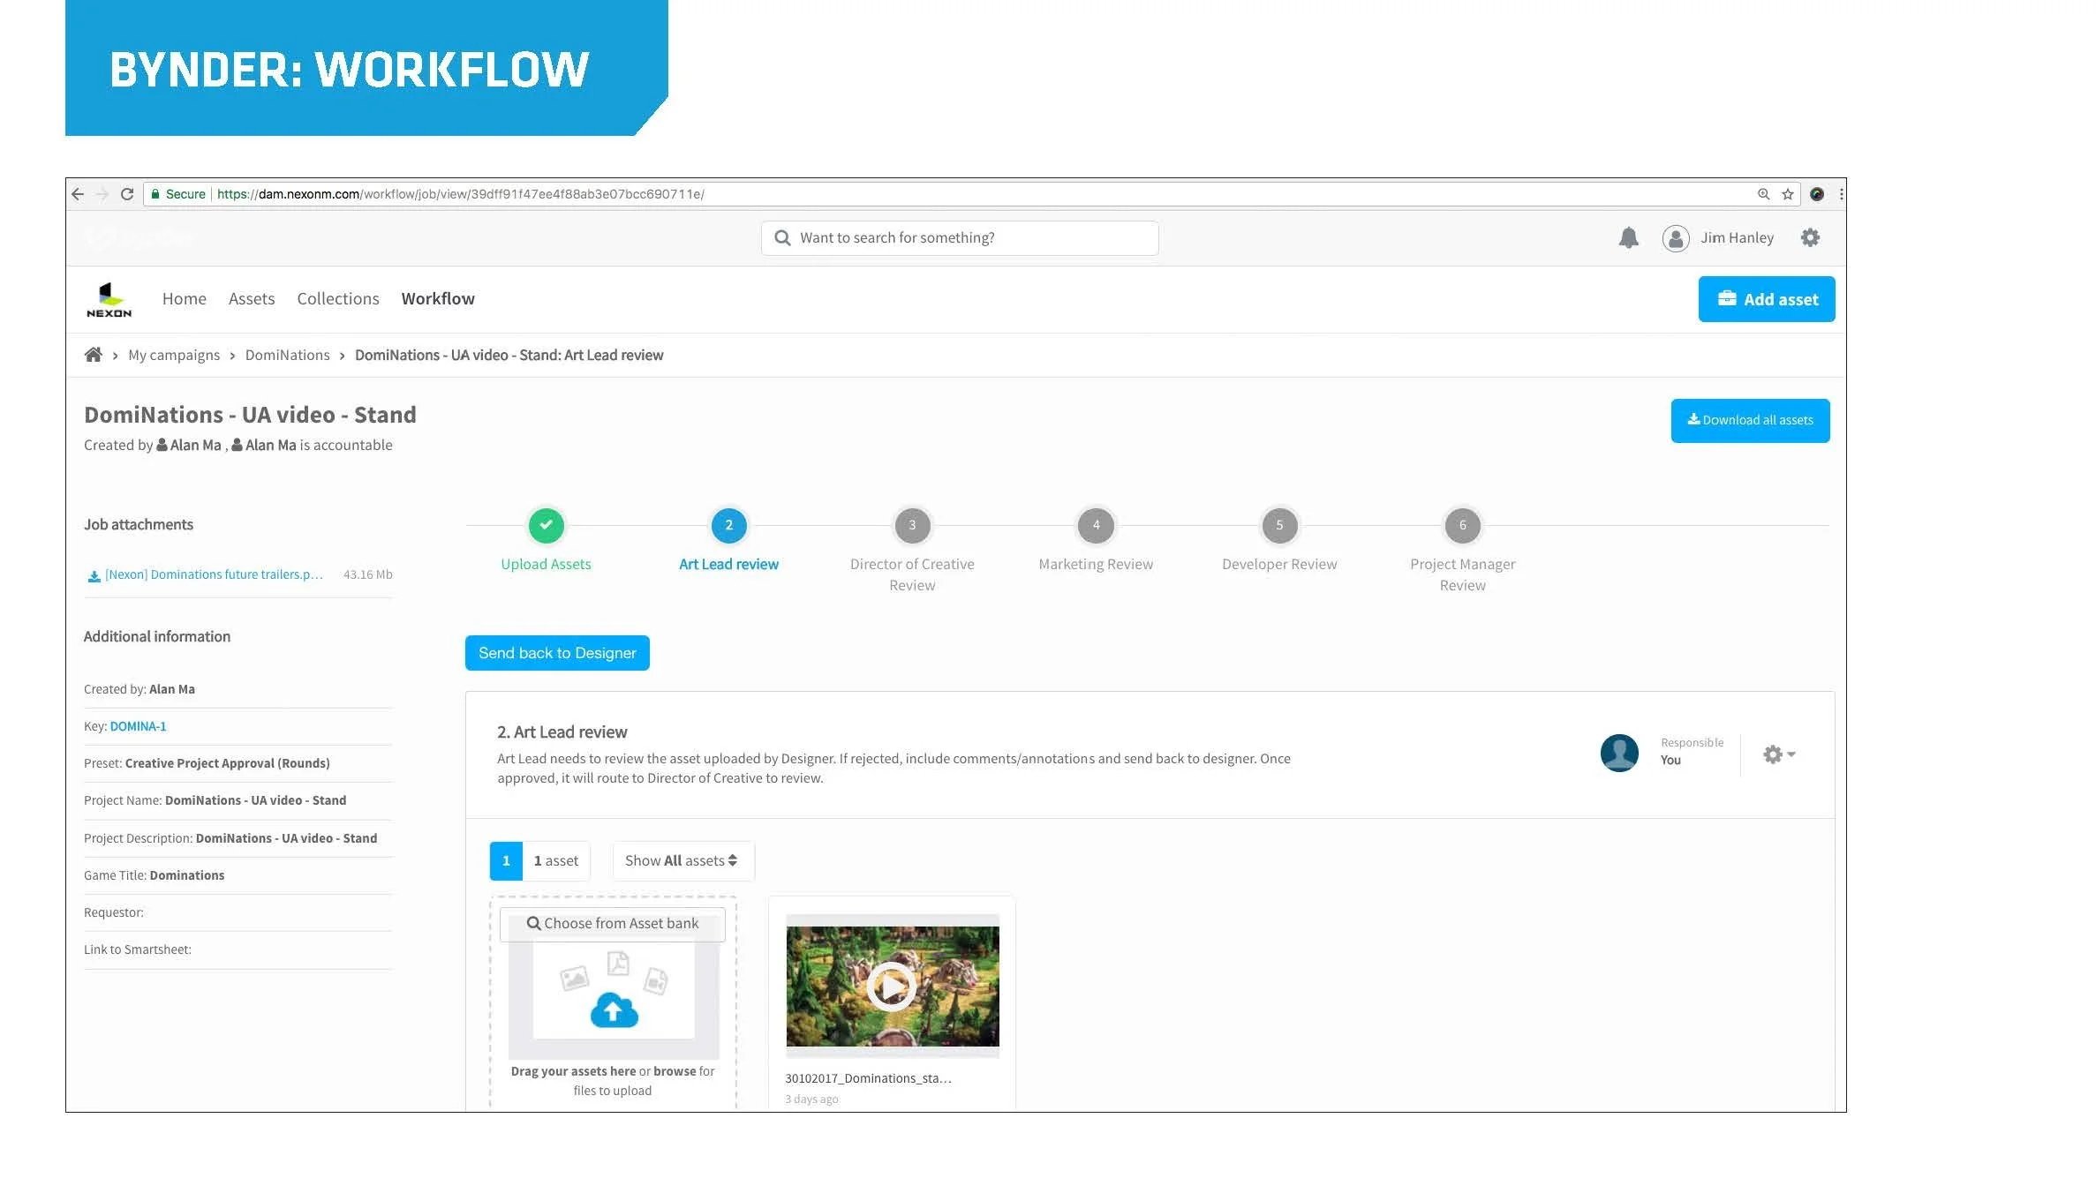Image resolution: width=2096 pixels, height=1178 pixels.
Task: Reload the page with refresh icon
Action: 127,194
